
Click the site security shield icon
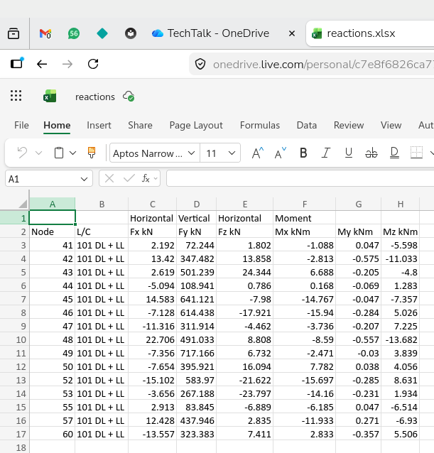pyautogui.click(x=200, y=64)
